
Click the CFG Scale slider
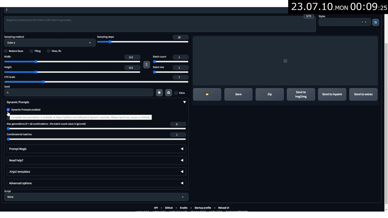(x=96, y=82)
